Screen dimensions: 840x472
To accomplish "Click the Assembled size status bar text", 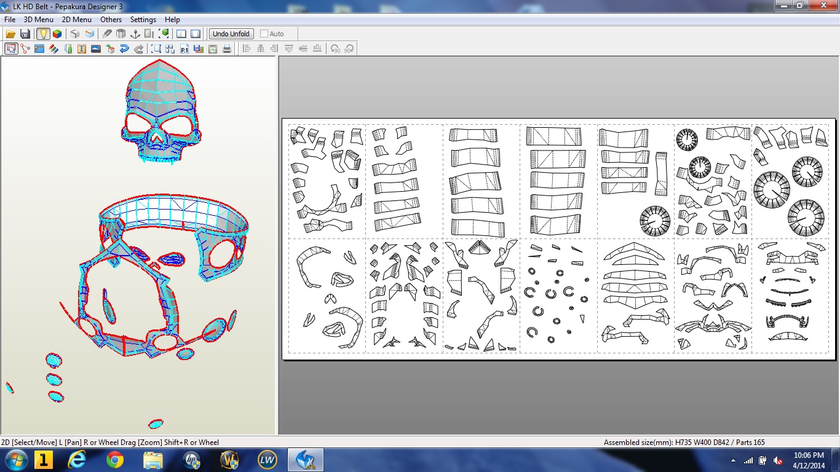I will click(684, 442).
